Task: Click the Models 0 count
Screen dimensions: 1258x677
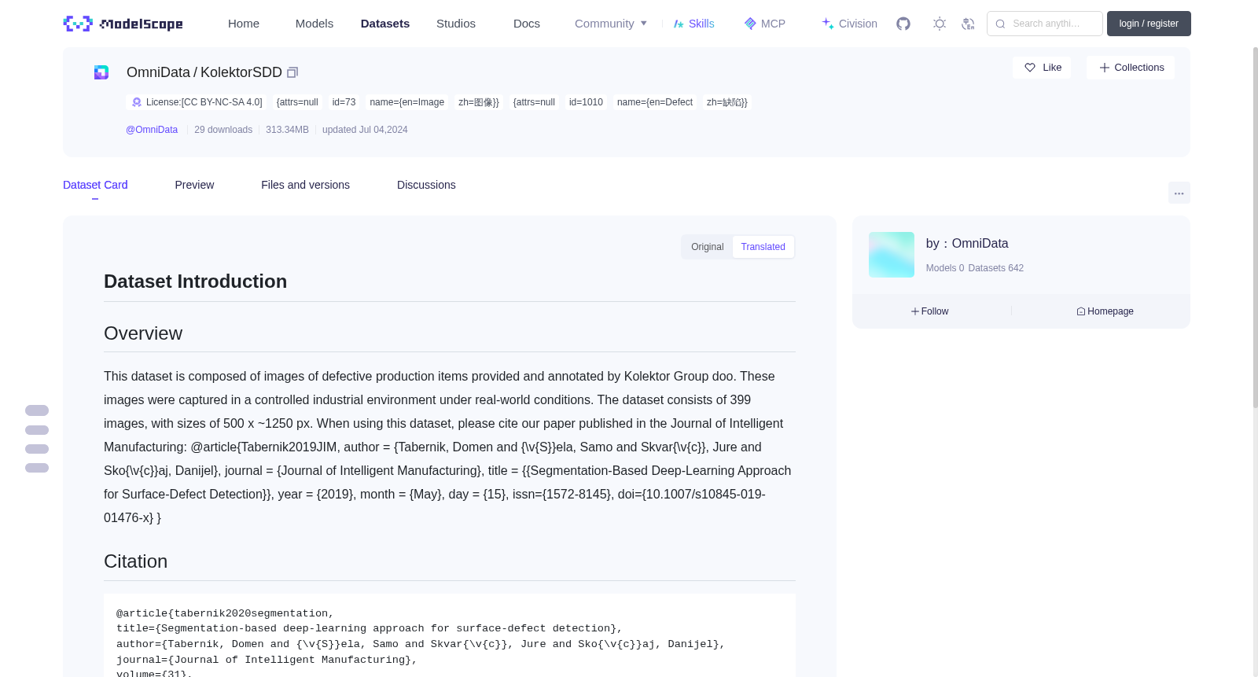Action: 945,268
